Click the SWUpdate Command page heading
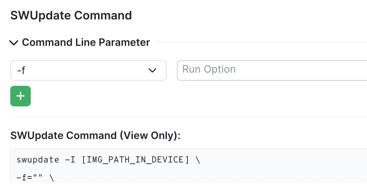 tap(71, 15)
